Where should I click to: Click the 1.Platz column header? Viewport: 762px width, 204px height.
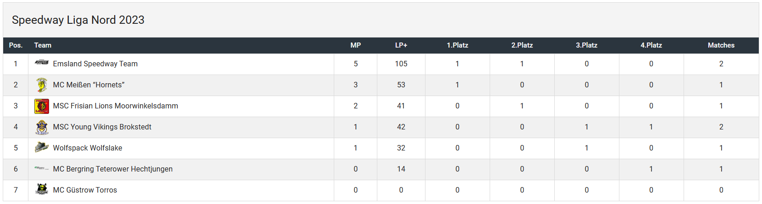[x=457, y=45]
